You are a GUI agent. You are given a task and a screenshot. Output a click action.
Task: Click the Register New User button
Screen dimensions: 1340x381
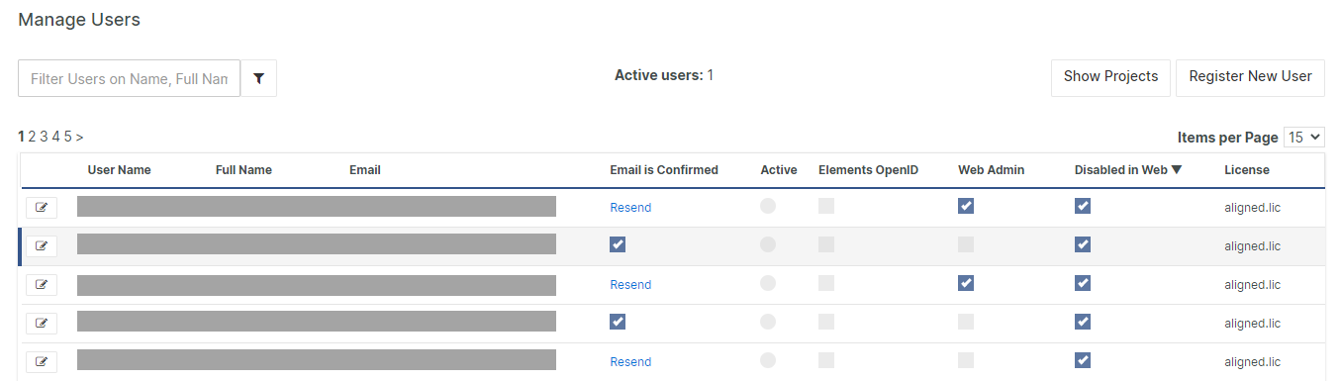click(1250, 77)
